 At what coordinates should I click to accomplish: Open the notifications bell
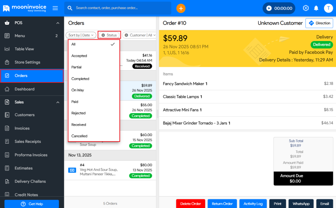tap(316, 8)
